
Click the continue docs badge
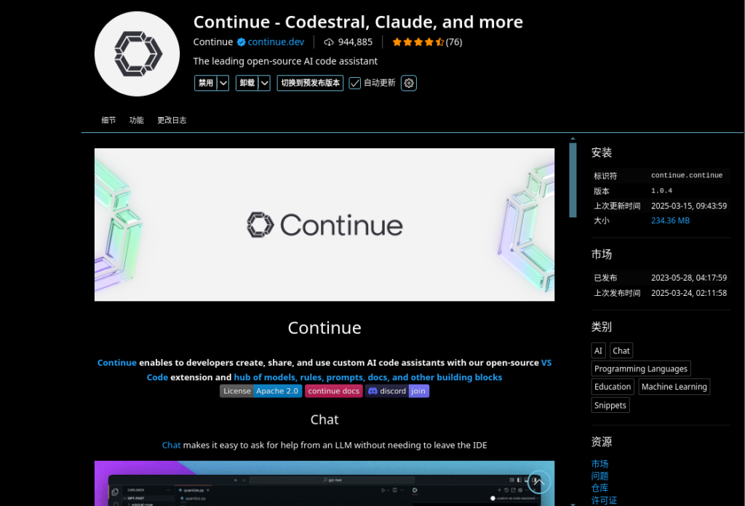(x=333, y=391)
